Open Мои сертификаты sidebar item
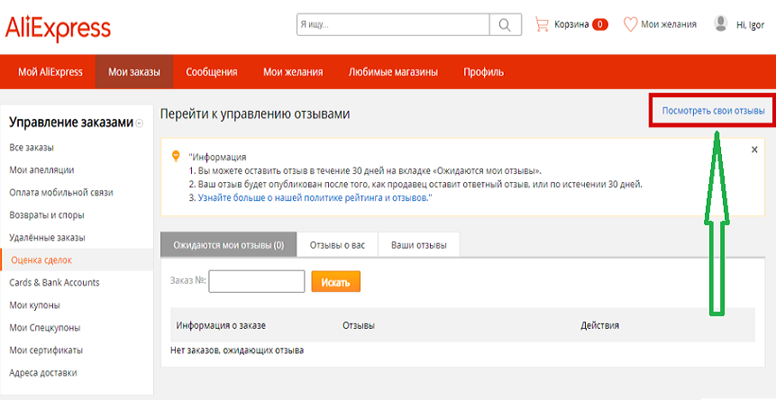Viewport: 776px width, 400px height. point(46,350)
